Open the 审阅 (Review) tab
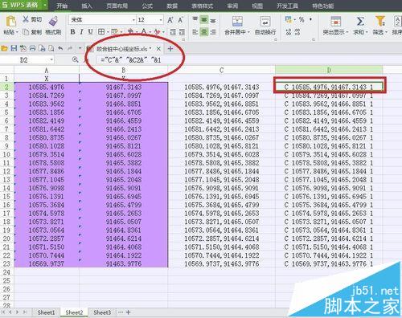Screen dimensions: 402x318 click(232, 6)
